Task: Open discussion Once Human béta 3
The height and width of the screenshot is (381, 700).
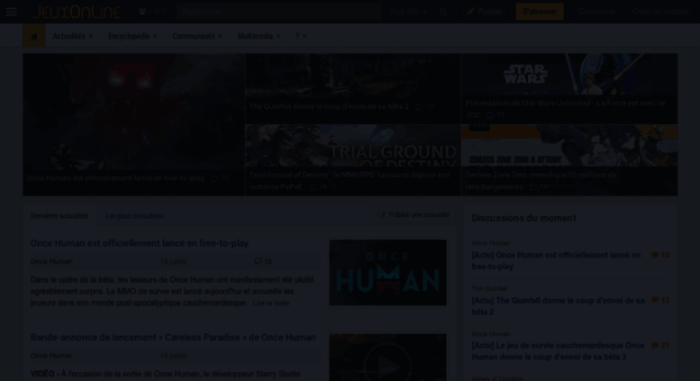Action: point(558,351)
